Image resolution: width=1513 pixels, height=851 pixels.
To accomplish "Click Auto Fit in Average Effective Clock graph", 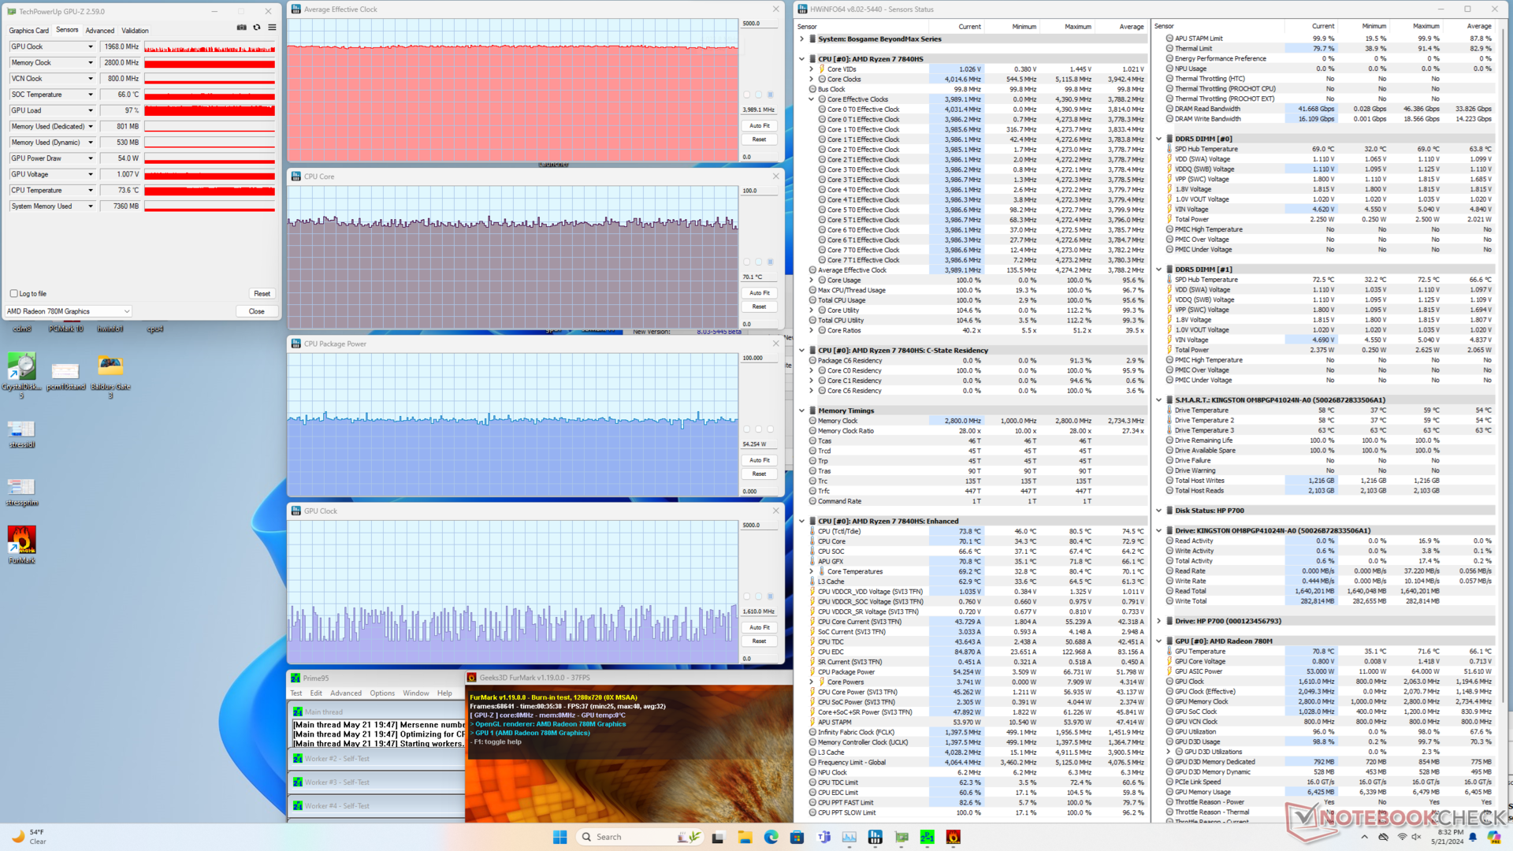I will [759, 126].
